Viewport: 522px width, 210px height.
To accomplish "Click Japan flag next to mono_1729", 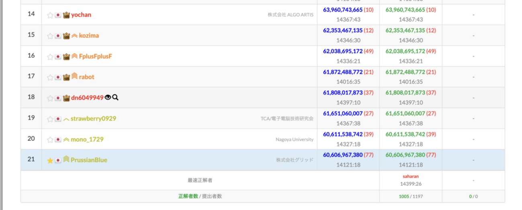I will [58, 140].
